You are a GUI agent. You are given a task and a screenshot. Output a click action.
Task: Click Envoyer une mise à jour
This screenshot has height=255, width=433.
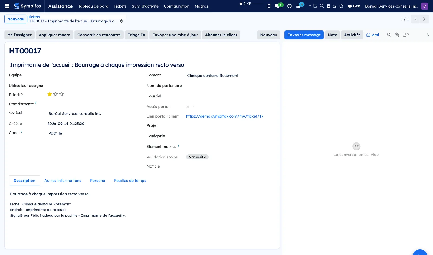(175, 35)
